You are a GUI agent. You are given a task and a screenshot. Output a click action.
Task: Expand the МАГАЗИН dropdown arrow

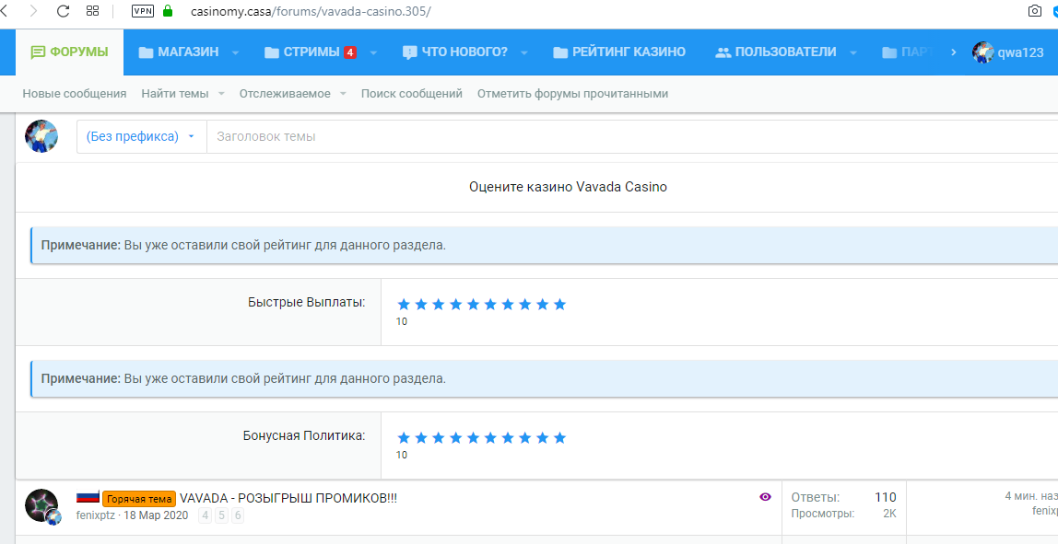click(236, 52)
